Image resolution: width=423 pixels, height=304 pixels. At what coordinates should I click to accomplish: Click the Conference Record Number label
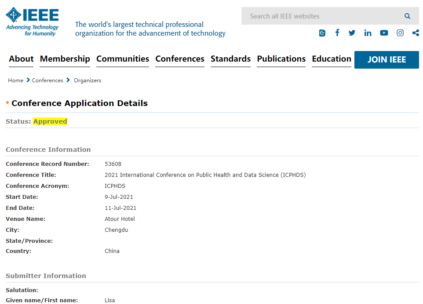(47, 164)
